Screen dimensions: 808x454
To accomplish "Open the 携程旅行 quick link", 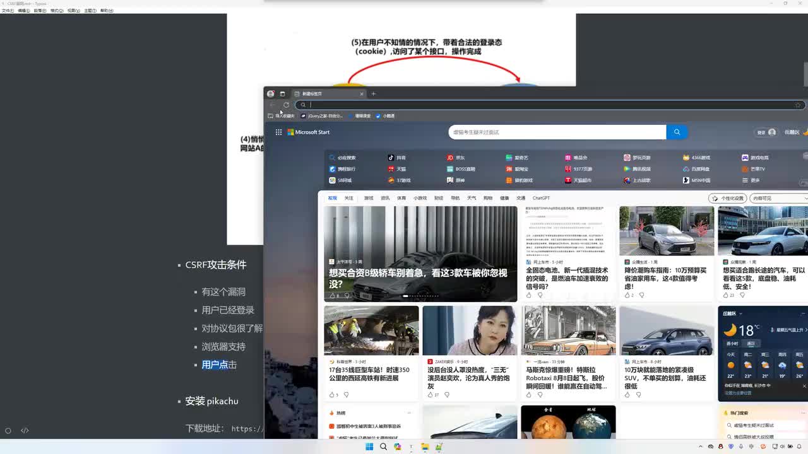I will (x=342, y=169).
